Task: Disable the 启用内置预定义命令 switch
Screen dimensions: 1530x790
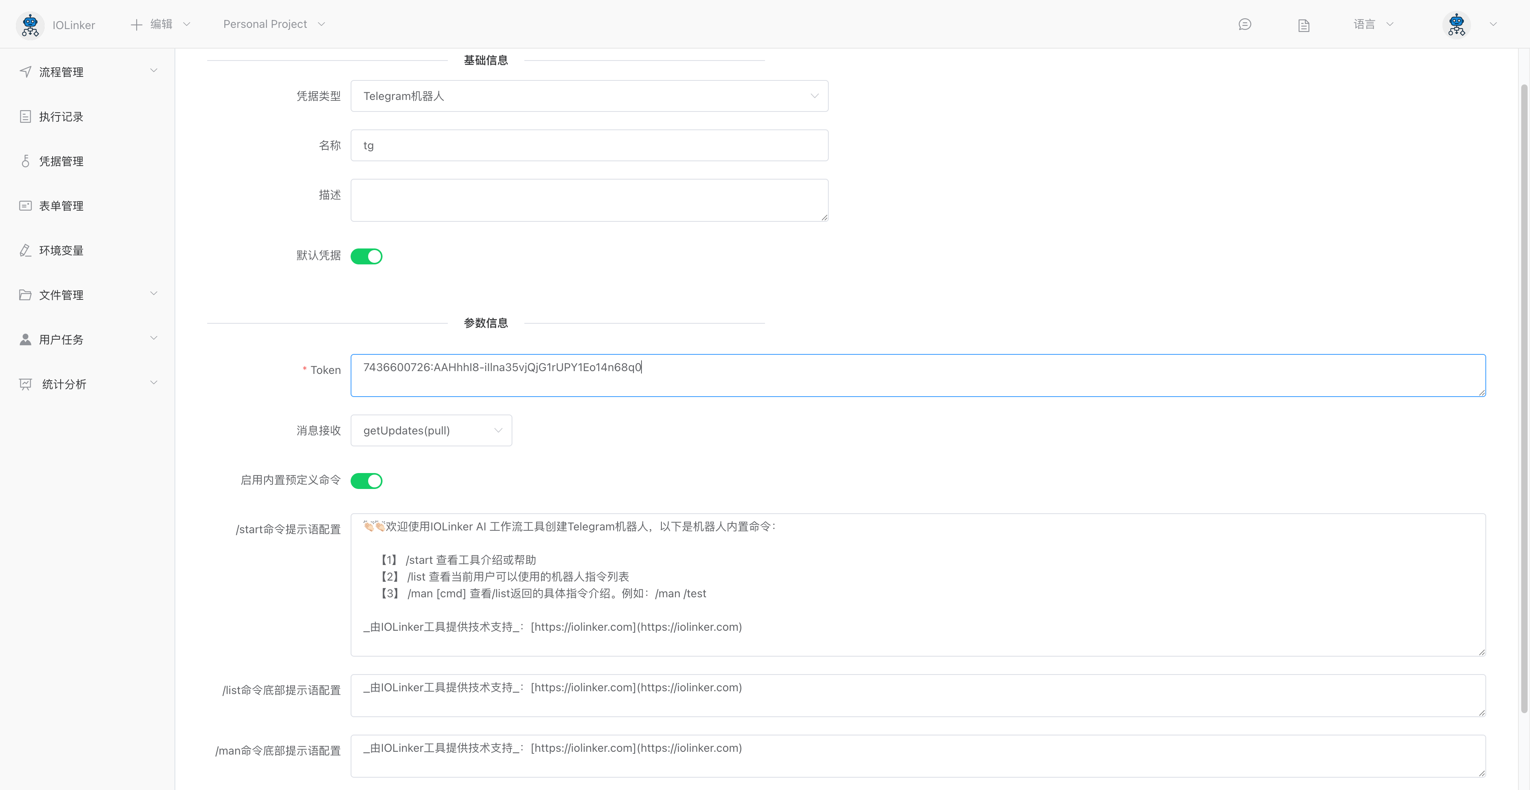Action: tap(367, 480)
